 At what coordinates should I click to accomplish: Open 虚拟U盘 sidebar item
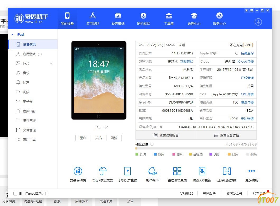(x=33, y=111)
